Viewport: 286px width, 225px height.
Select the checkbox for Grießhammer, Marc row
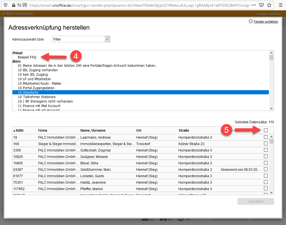coord(266,169)
